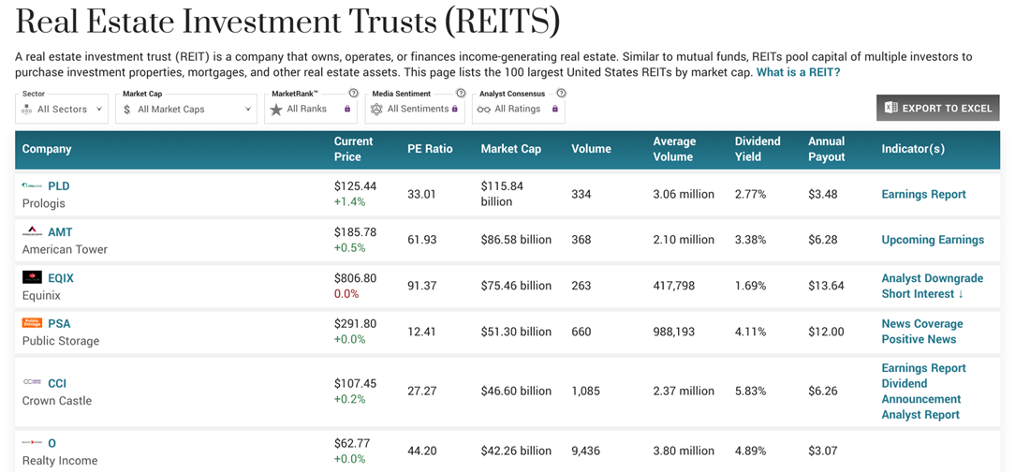1030x473 pixels.
Task: Sort table by PE Ratio column header
Action: (430, 149)
